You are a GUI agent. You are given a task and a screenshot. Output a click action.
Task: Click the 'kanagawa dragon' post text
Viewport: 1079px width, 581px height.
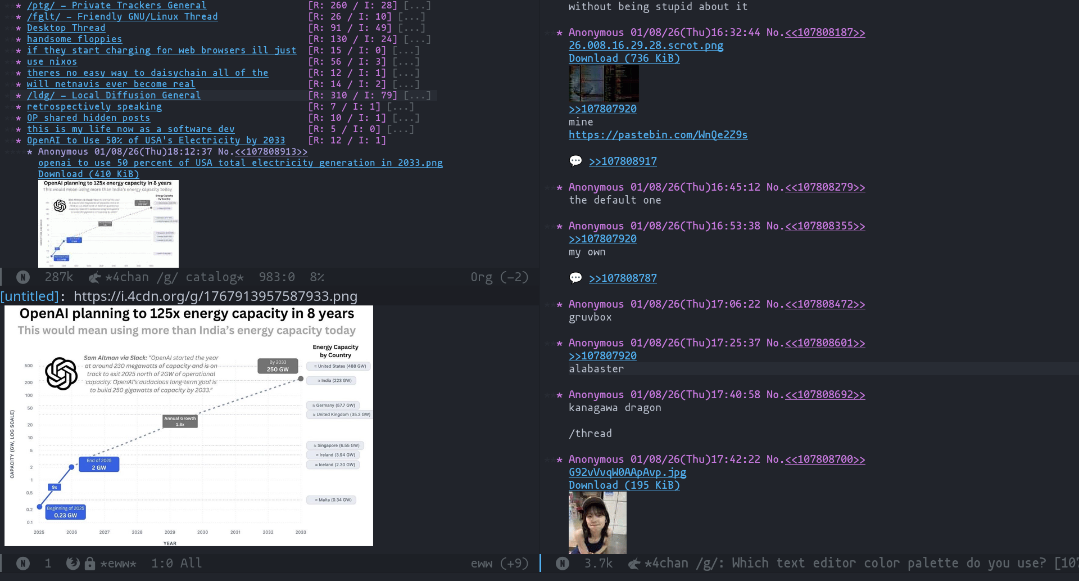[615, 408]
